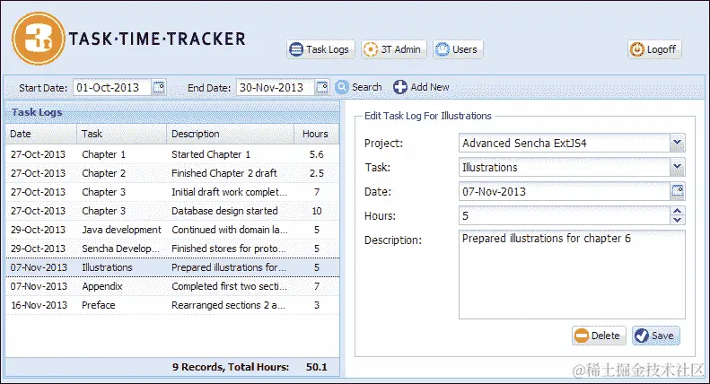Select the Preface task row

click(x=172, y=305)
